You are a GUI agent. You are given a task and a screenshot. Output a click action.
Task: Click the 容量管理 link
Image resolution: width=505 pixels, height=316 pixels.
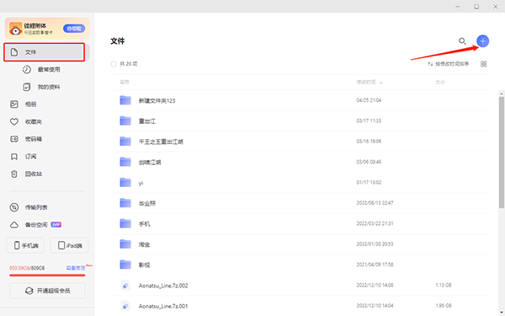click(76, 268)
